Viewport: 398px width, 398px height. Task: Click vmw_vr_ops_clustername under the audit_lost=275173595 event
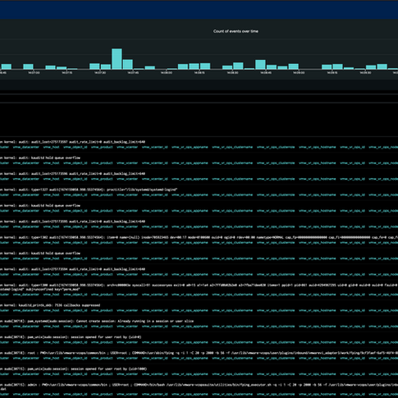click(232, 226)
